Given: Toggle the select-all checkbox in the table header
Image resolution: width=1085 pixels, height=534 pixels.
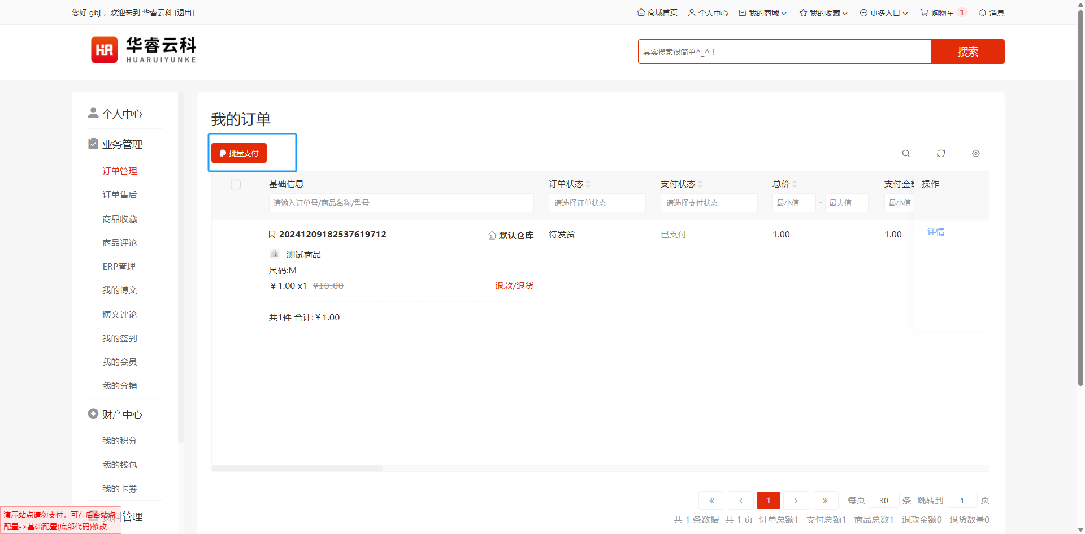Looking at the screenshot, I should (236, 185).
